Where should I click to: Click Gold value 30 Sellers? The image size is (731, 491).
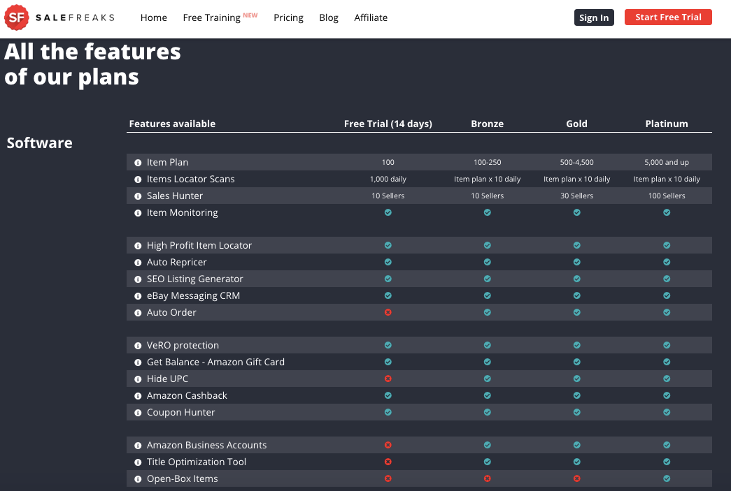pos(576,196)
